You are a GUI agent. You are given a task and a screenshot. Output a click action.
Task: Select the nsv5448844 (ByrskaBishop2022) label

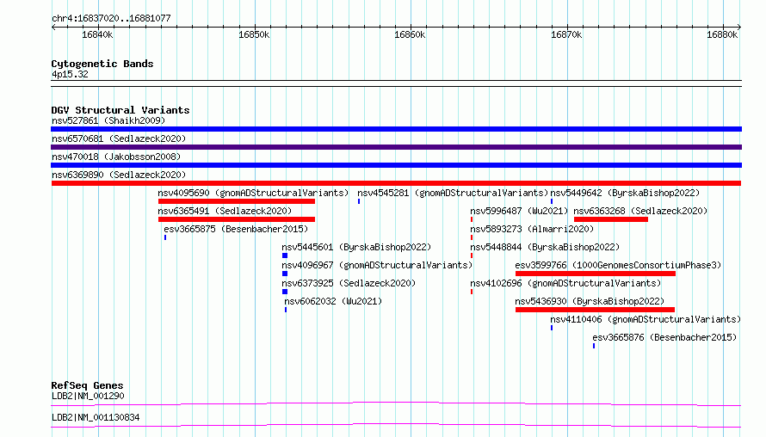(545, 247)
